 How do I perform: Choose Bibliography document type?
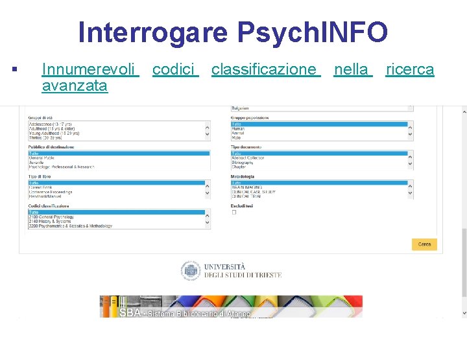319,163
